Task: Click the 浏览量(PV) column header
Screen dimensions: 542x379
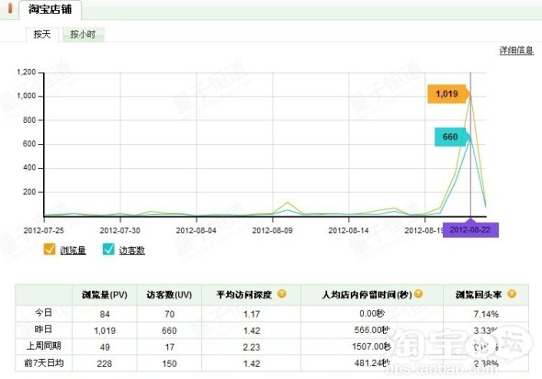Action: pos(105,295)
